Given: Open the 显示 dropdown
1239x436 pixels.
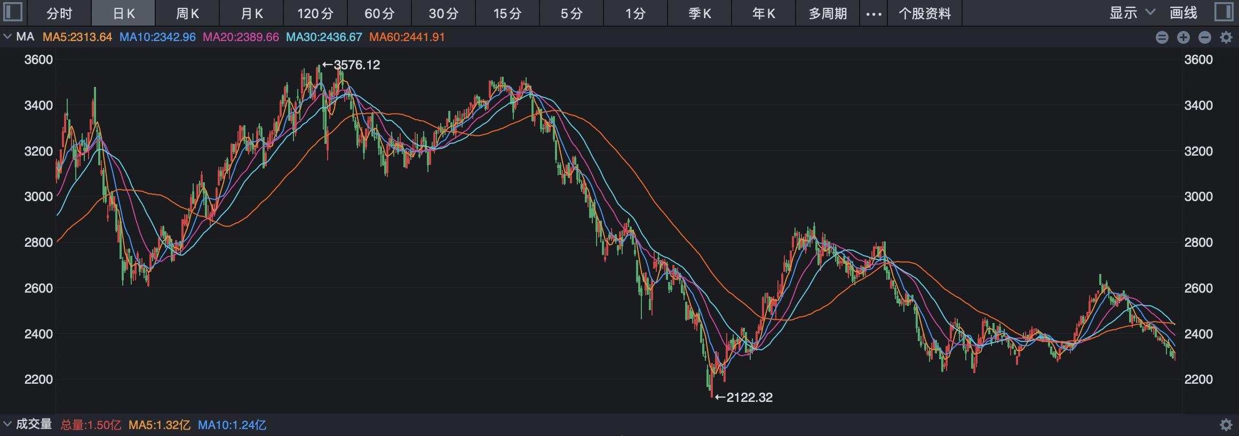Looking at the screenshot, I should coord(1132,13).
